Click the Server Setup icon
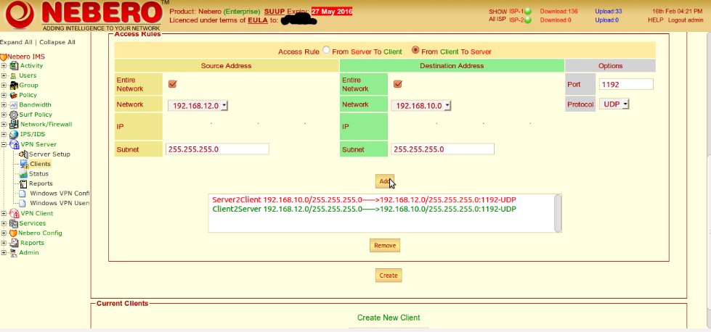The image size is (711, 332). [x=23, y=154]
